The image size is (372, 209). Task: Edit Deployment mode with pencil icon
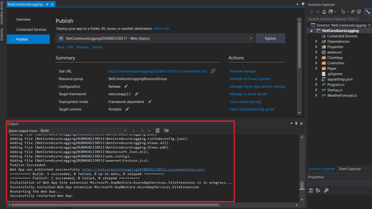coord(150,102)
